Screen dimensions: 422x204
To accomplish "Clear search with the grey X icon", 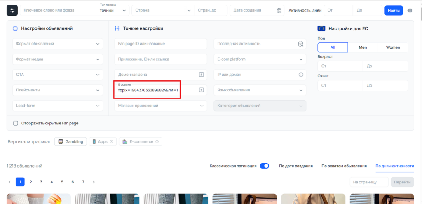I will point(410,10).
